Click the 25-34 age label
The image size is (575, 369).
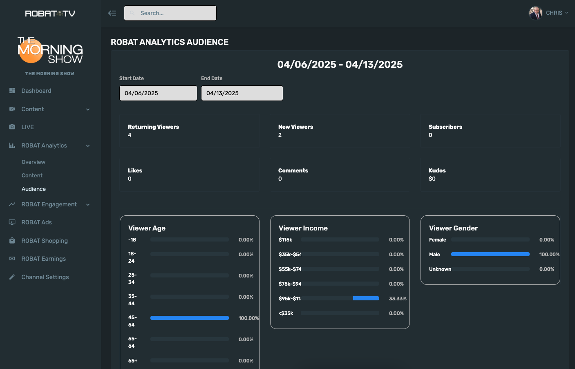click(x=132, y=279)
